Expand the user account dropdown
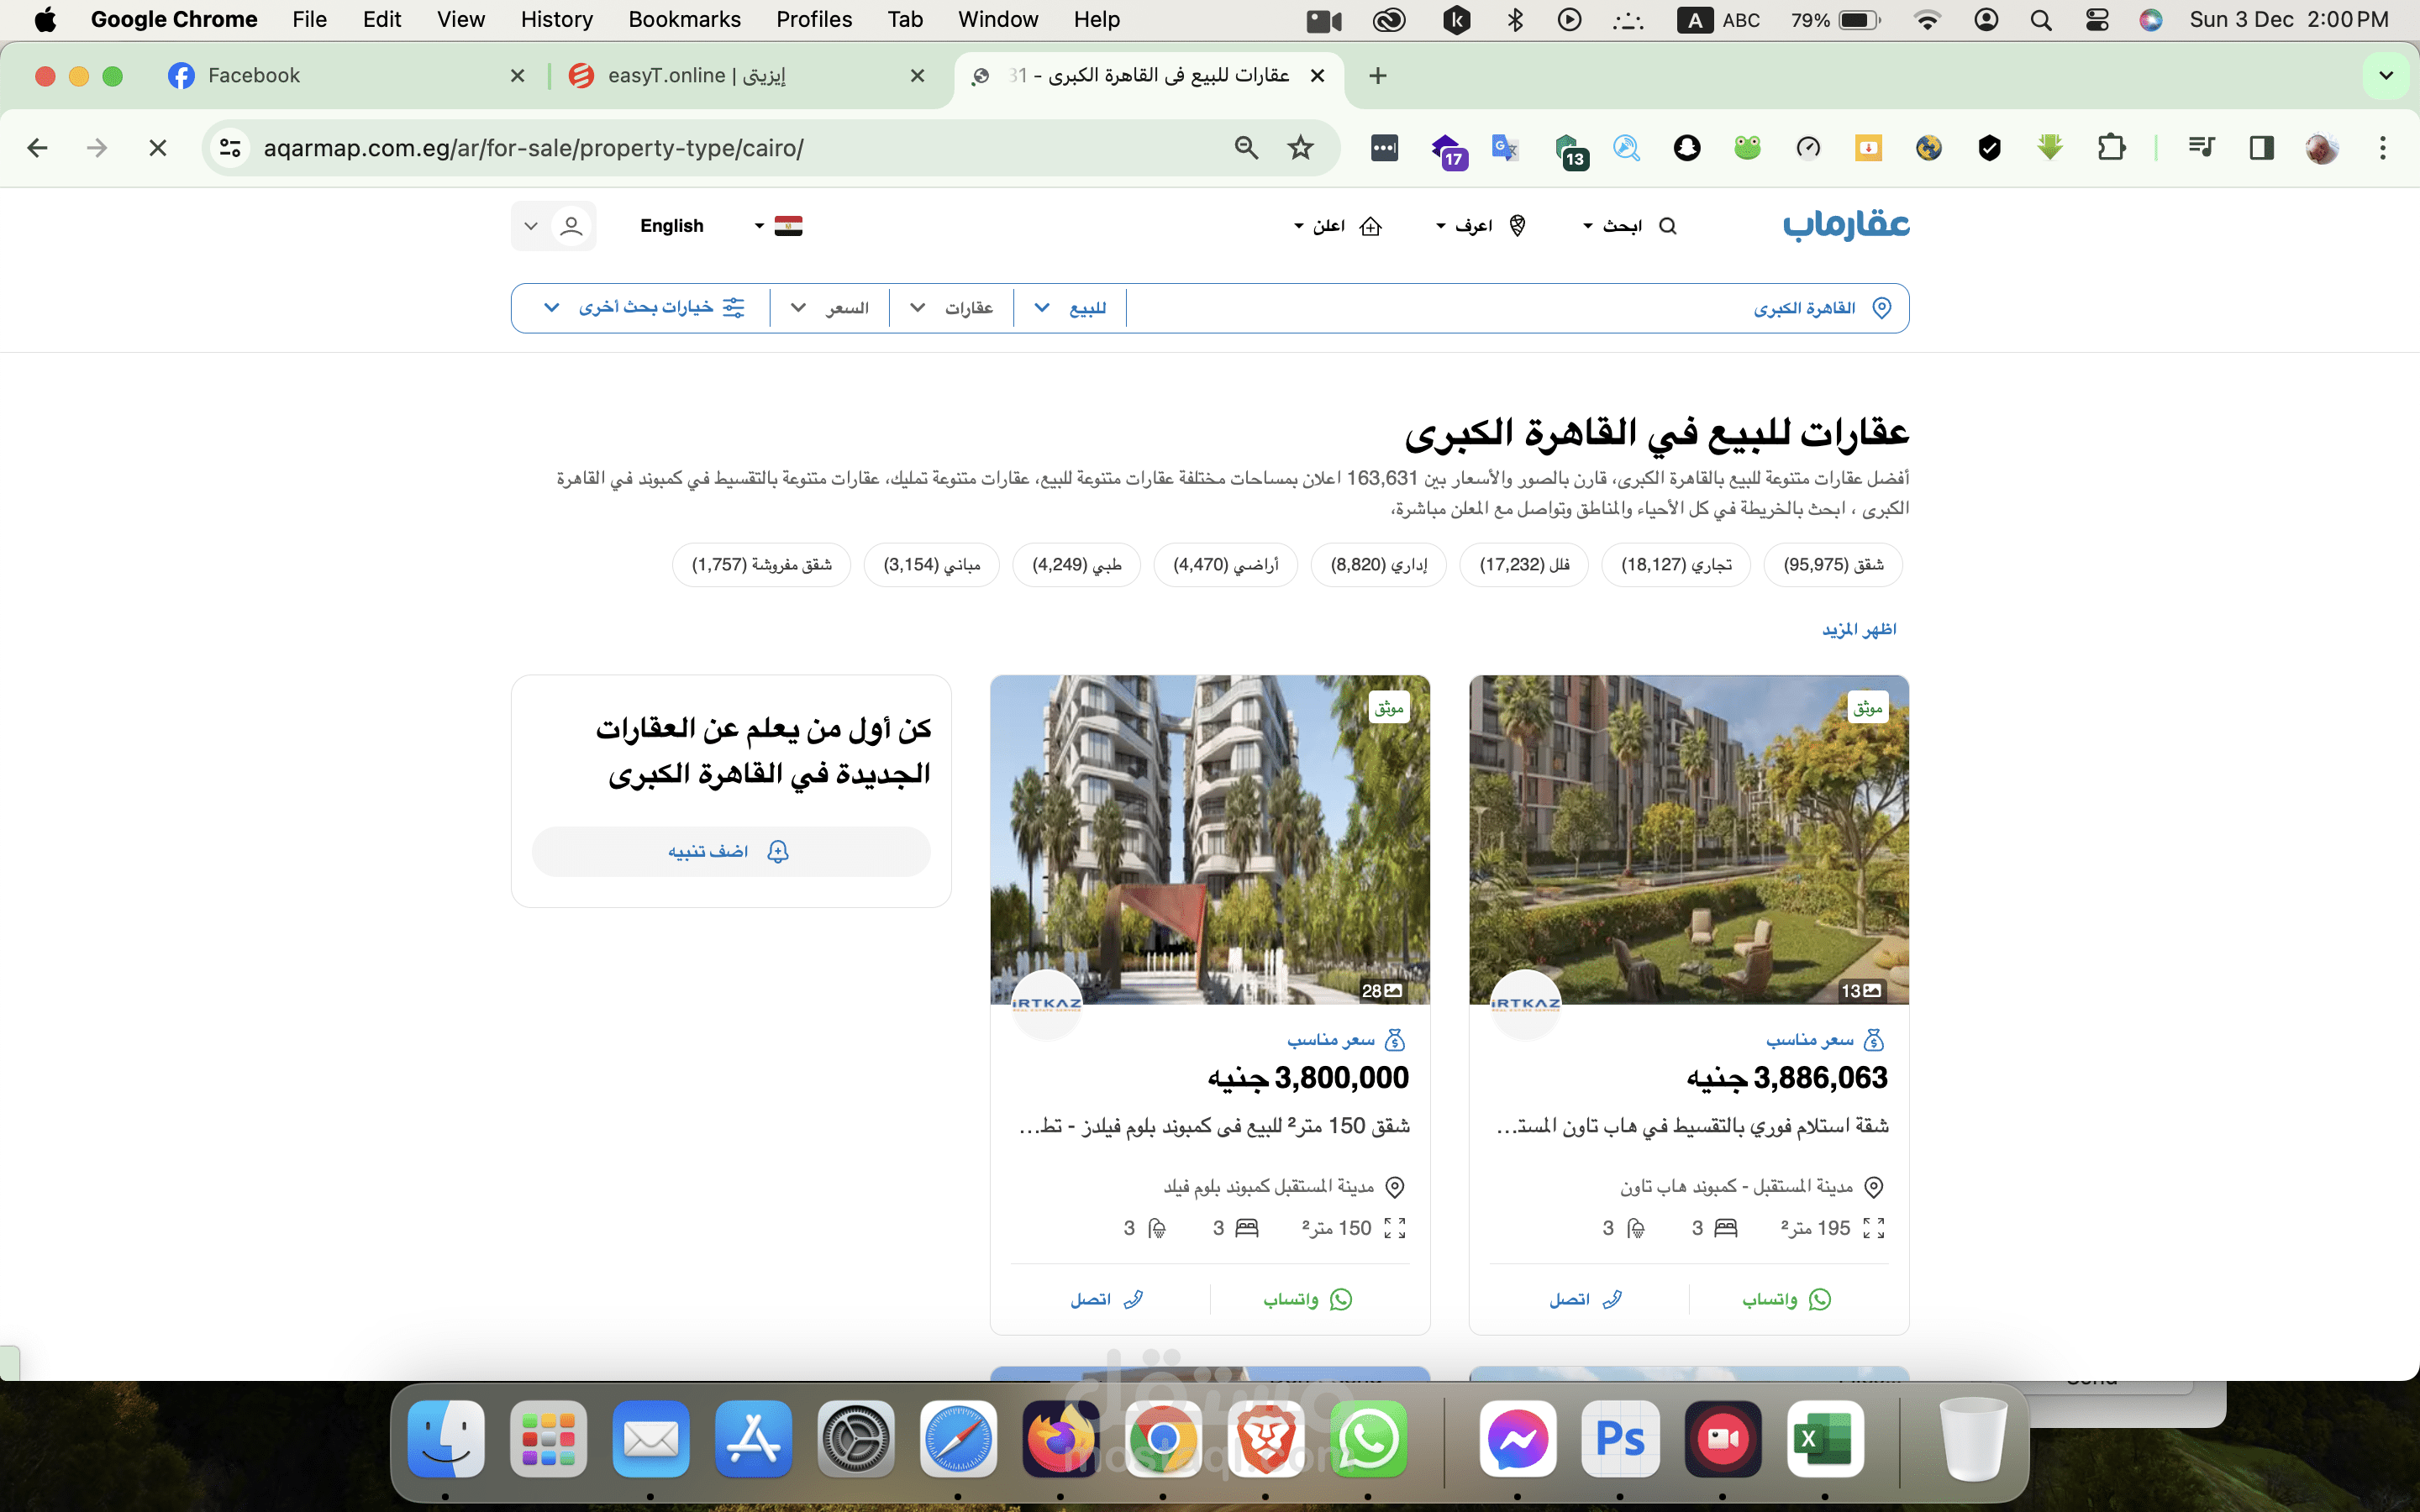The image size is (2420, 1512). (x=553, y=226)
